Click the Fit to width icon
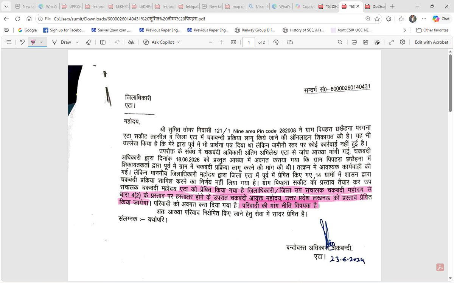The height and width of the screenshot is (283, 454). [234, 42]
